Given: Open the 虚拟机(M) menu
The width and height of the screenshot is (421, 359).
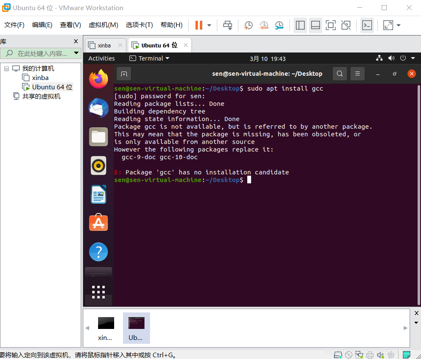Looking at the screenshot, I should (104, 25).
